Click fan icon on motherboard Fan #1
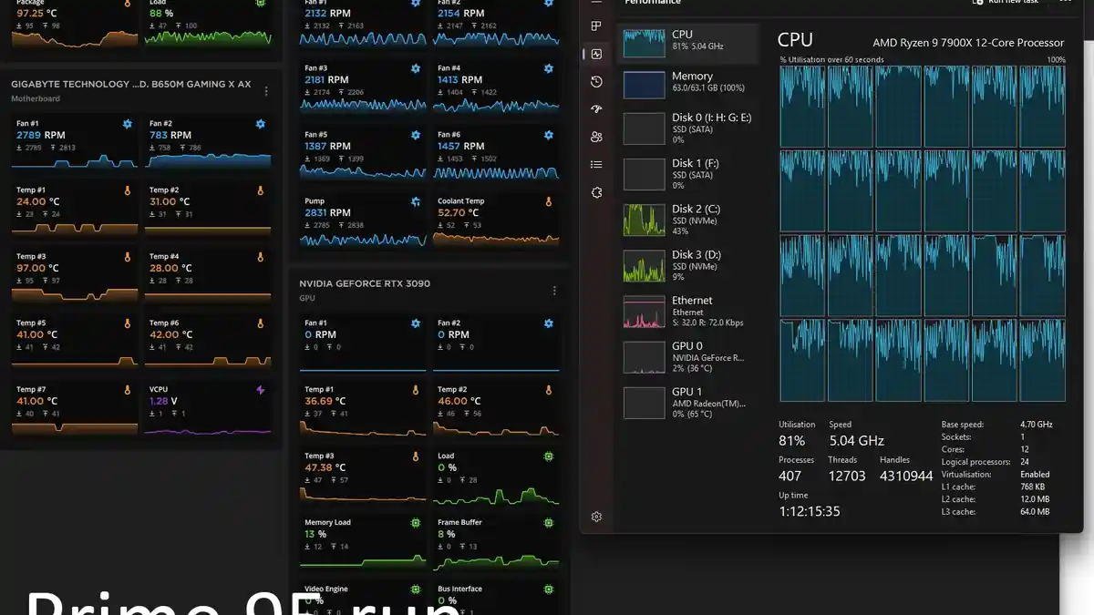 tap(128, 124)
